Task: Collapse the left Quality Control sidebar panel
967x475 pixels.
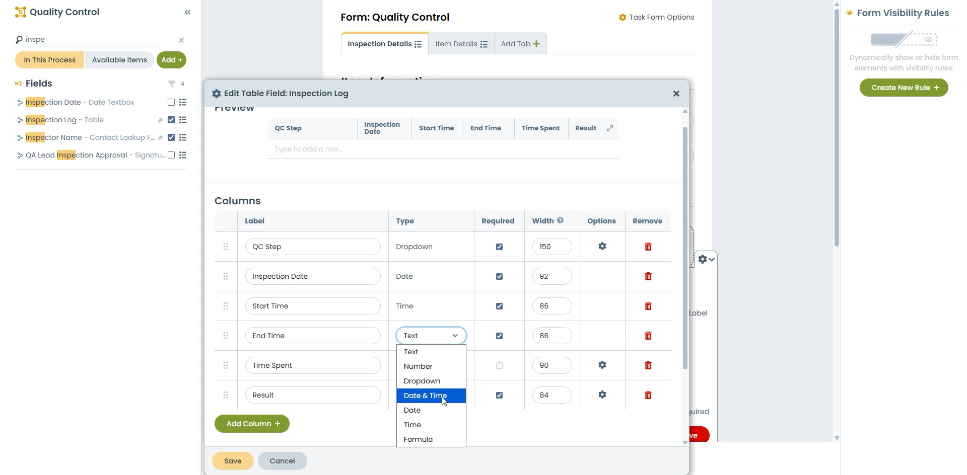Action: tap(188, 13)
